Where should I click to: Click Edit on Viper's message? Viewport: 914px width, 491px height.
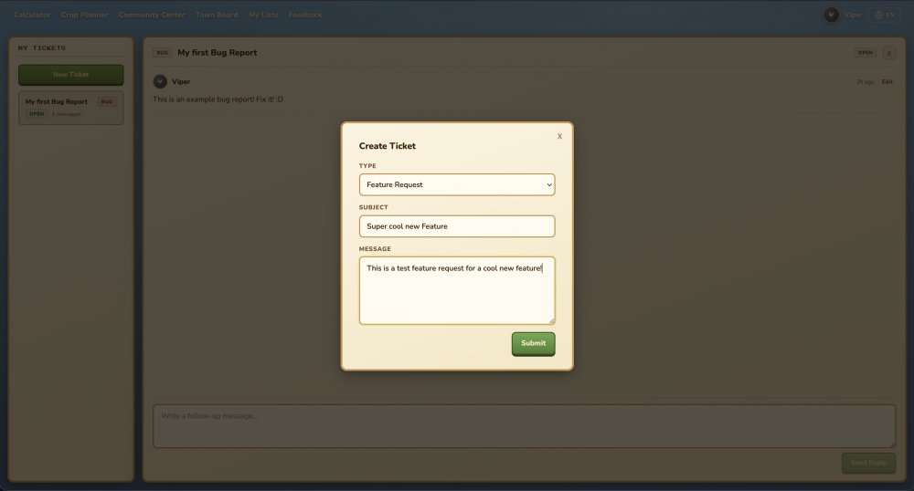887,82
